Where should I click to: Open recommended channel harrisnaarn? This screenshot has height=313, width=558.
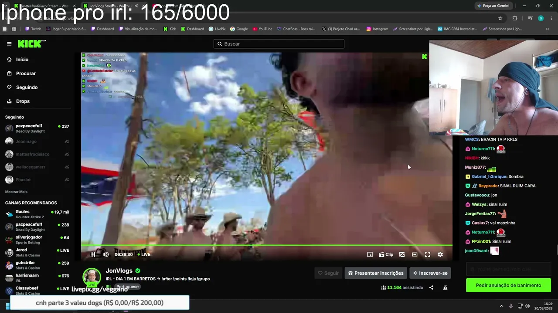coord(37,277)
